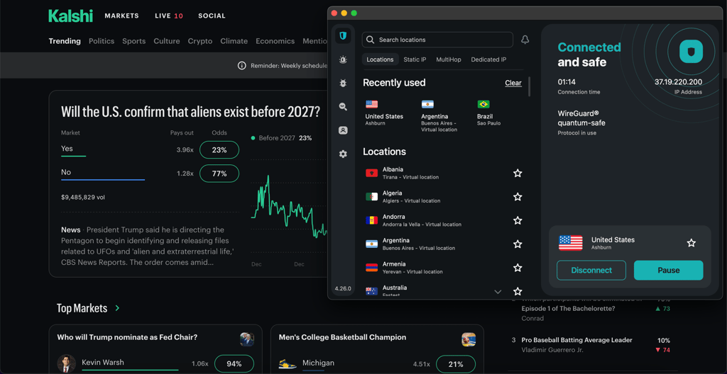Select the 77% No odds option

[219, 174]
